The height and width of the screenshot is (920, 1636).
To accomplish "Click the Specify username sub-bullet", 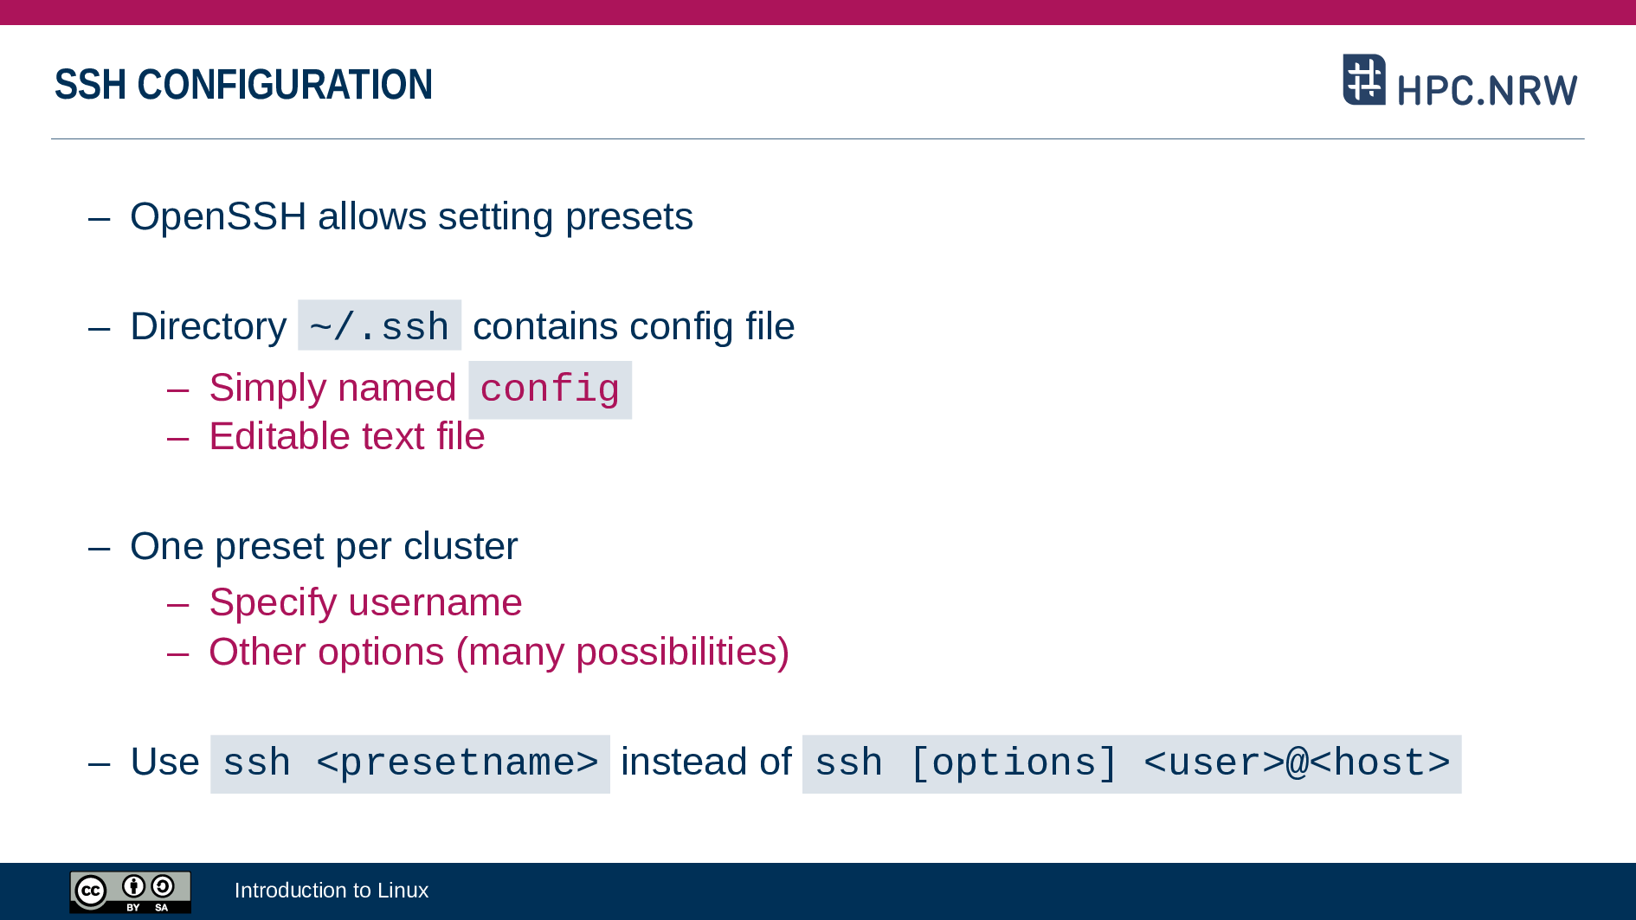I will 365,602.
